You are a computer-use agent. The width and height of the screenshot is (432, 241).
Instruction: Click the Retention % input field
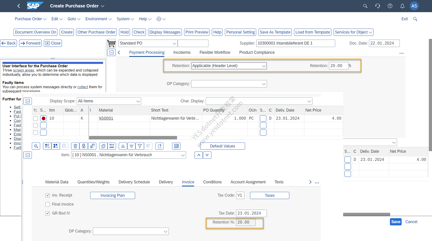click(246, 222)
